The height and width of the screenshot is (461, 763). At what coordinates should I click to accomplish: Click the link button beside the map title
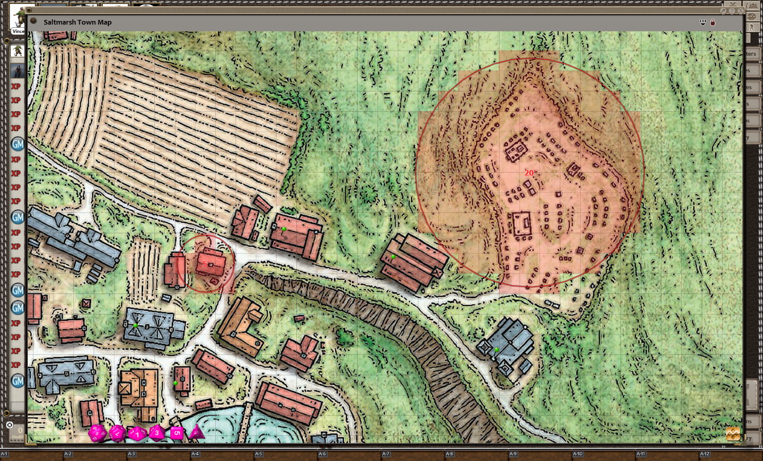click(33, 22)
